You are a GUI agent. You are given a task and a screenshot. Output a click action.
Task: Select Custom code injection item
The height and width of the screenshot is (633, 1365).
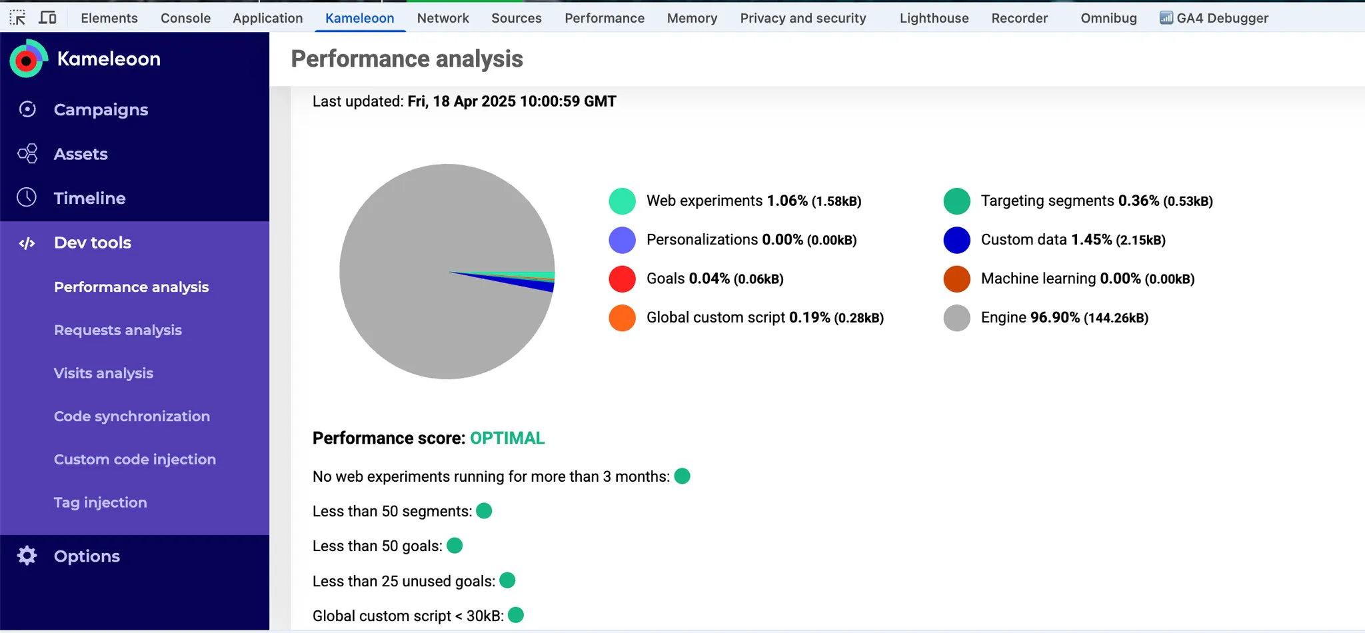135,460
